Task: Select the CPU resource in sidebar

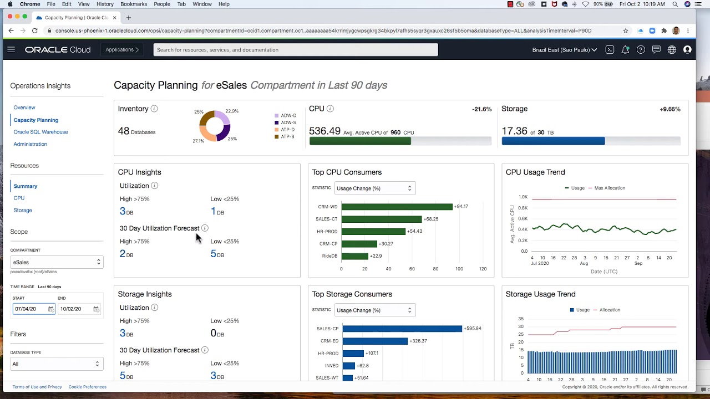Action: (x=19, y=198)
